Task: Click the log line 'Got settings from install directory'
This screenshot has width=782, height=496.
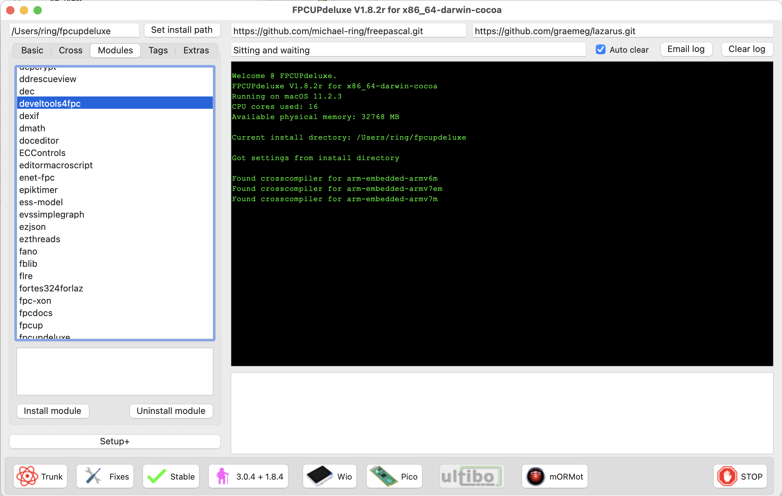Action: [x=315, y=158]
